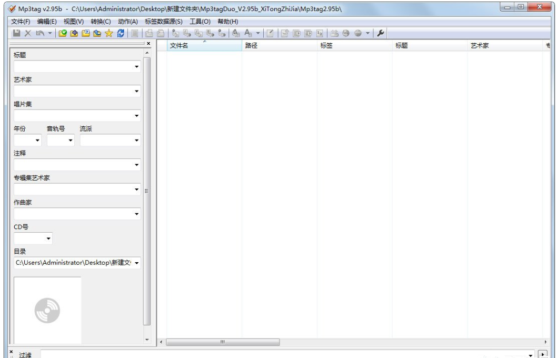
Task: Open the filter history dropdown arrow
Action: pyautogui.click(x=531, y=355)
